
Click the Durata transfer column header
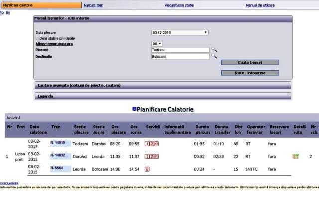coord(223,129)
